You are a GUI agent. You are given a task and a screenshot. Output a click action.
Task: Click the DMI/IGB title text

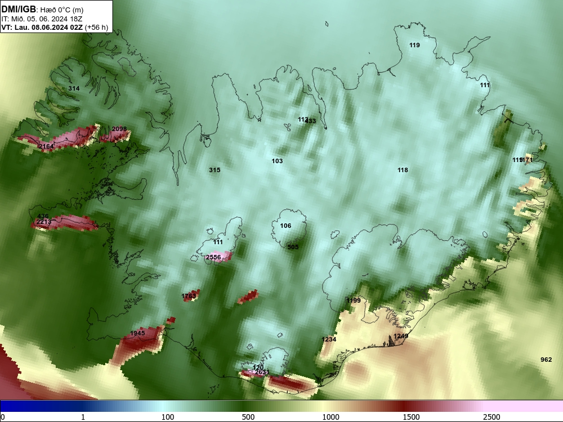[x=19, y=10]
